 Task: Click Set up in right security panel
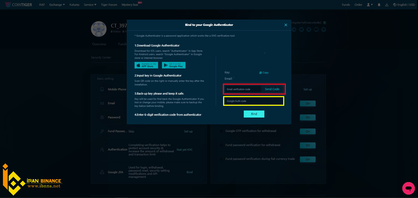coord(308,89)
